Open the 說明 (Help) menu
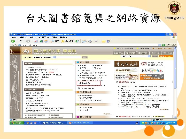The width and height of the screenshot is (186, 139). click(x=63, y=37)
